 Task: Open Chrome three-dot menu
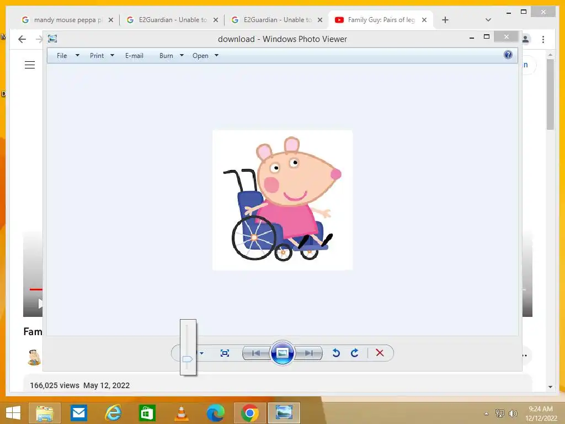pos(543,39)
